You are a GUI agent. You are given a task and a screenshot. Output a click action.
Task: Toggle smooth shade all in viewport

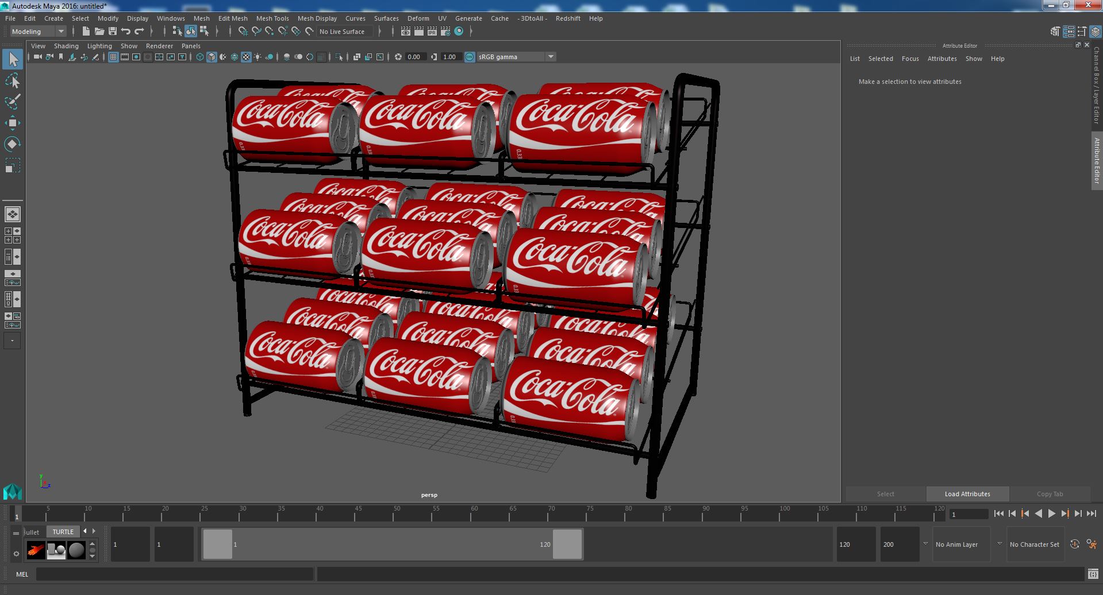point(212,57)
